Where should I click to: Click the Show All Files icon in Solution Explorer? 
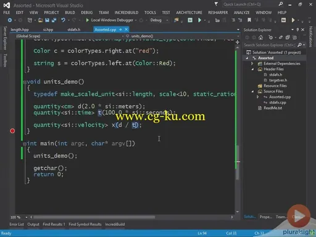(x=294, y=38)
